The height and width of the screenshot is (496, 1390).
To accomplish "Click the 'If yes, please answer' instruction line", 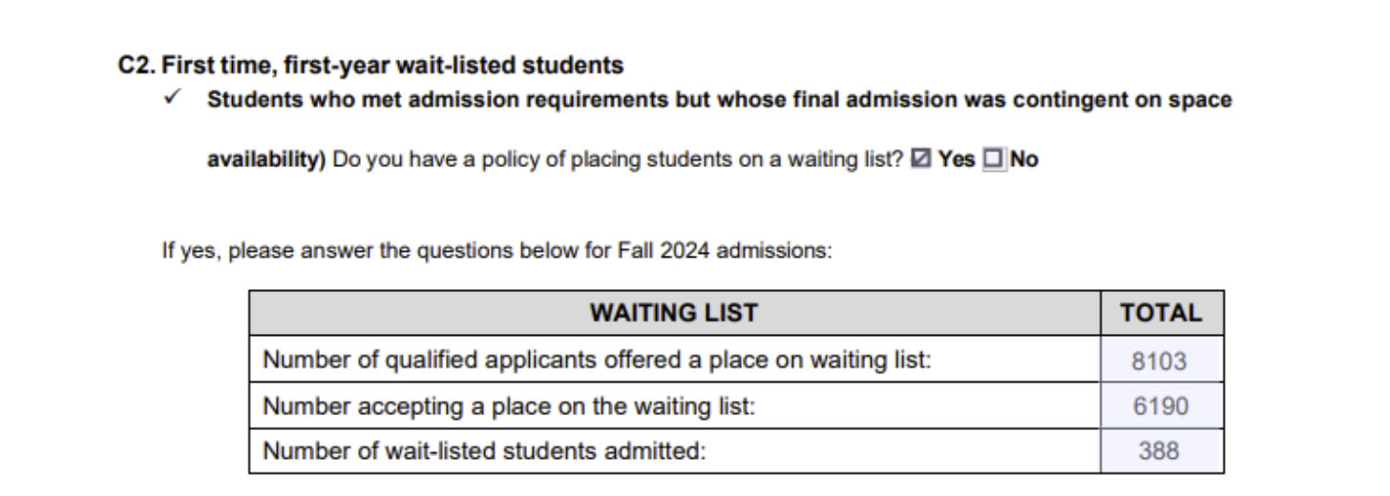I will 497,254.
